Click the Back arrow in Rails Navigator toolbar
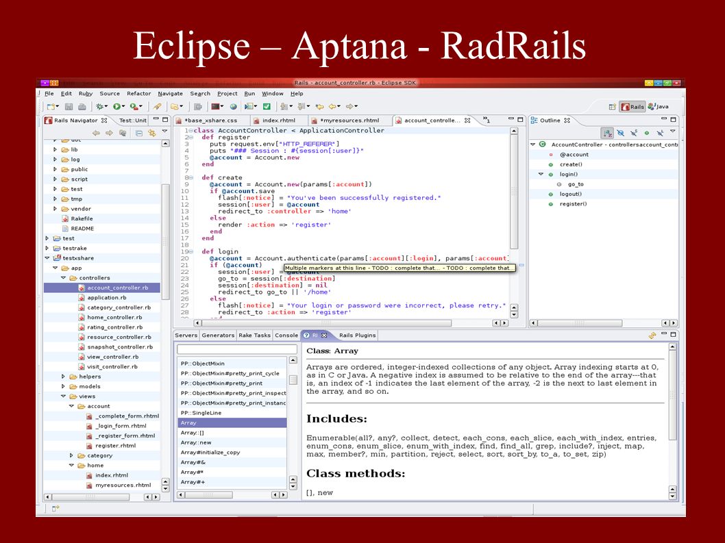Screen dimensions: 725x543 pyautogui.click(x=96, y=133)
